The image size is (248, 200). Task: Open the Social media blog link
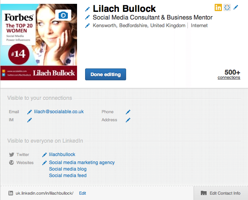(68, 169)
